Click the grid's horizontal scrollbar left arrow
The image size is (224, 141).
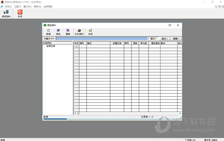tap(75, 113)
